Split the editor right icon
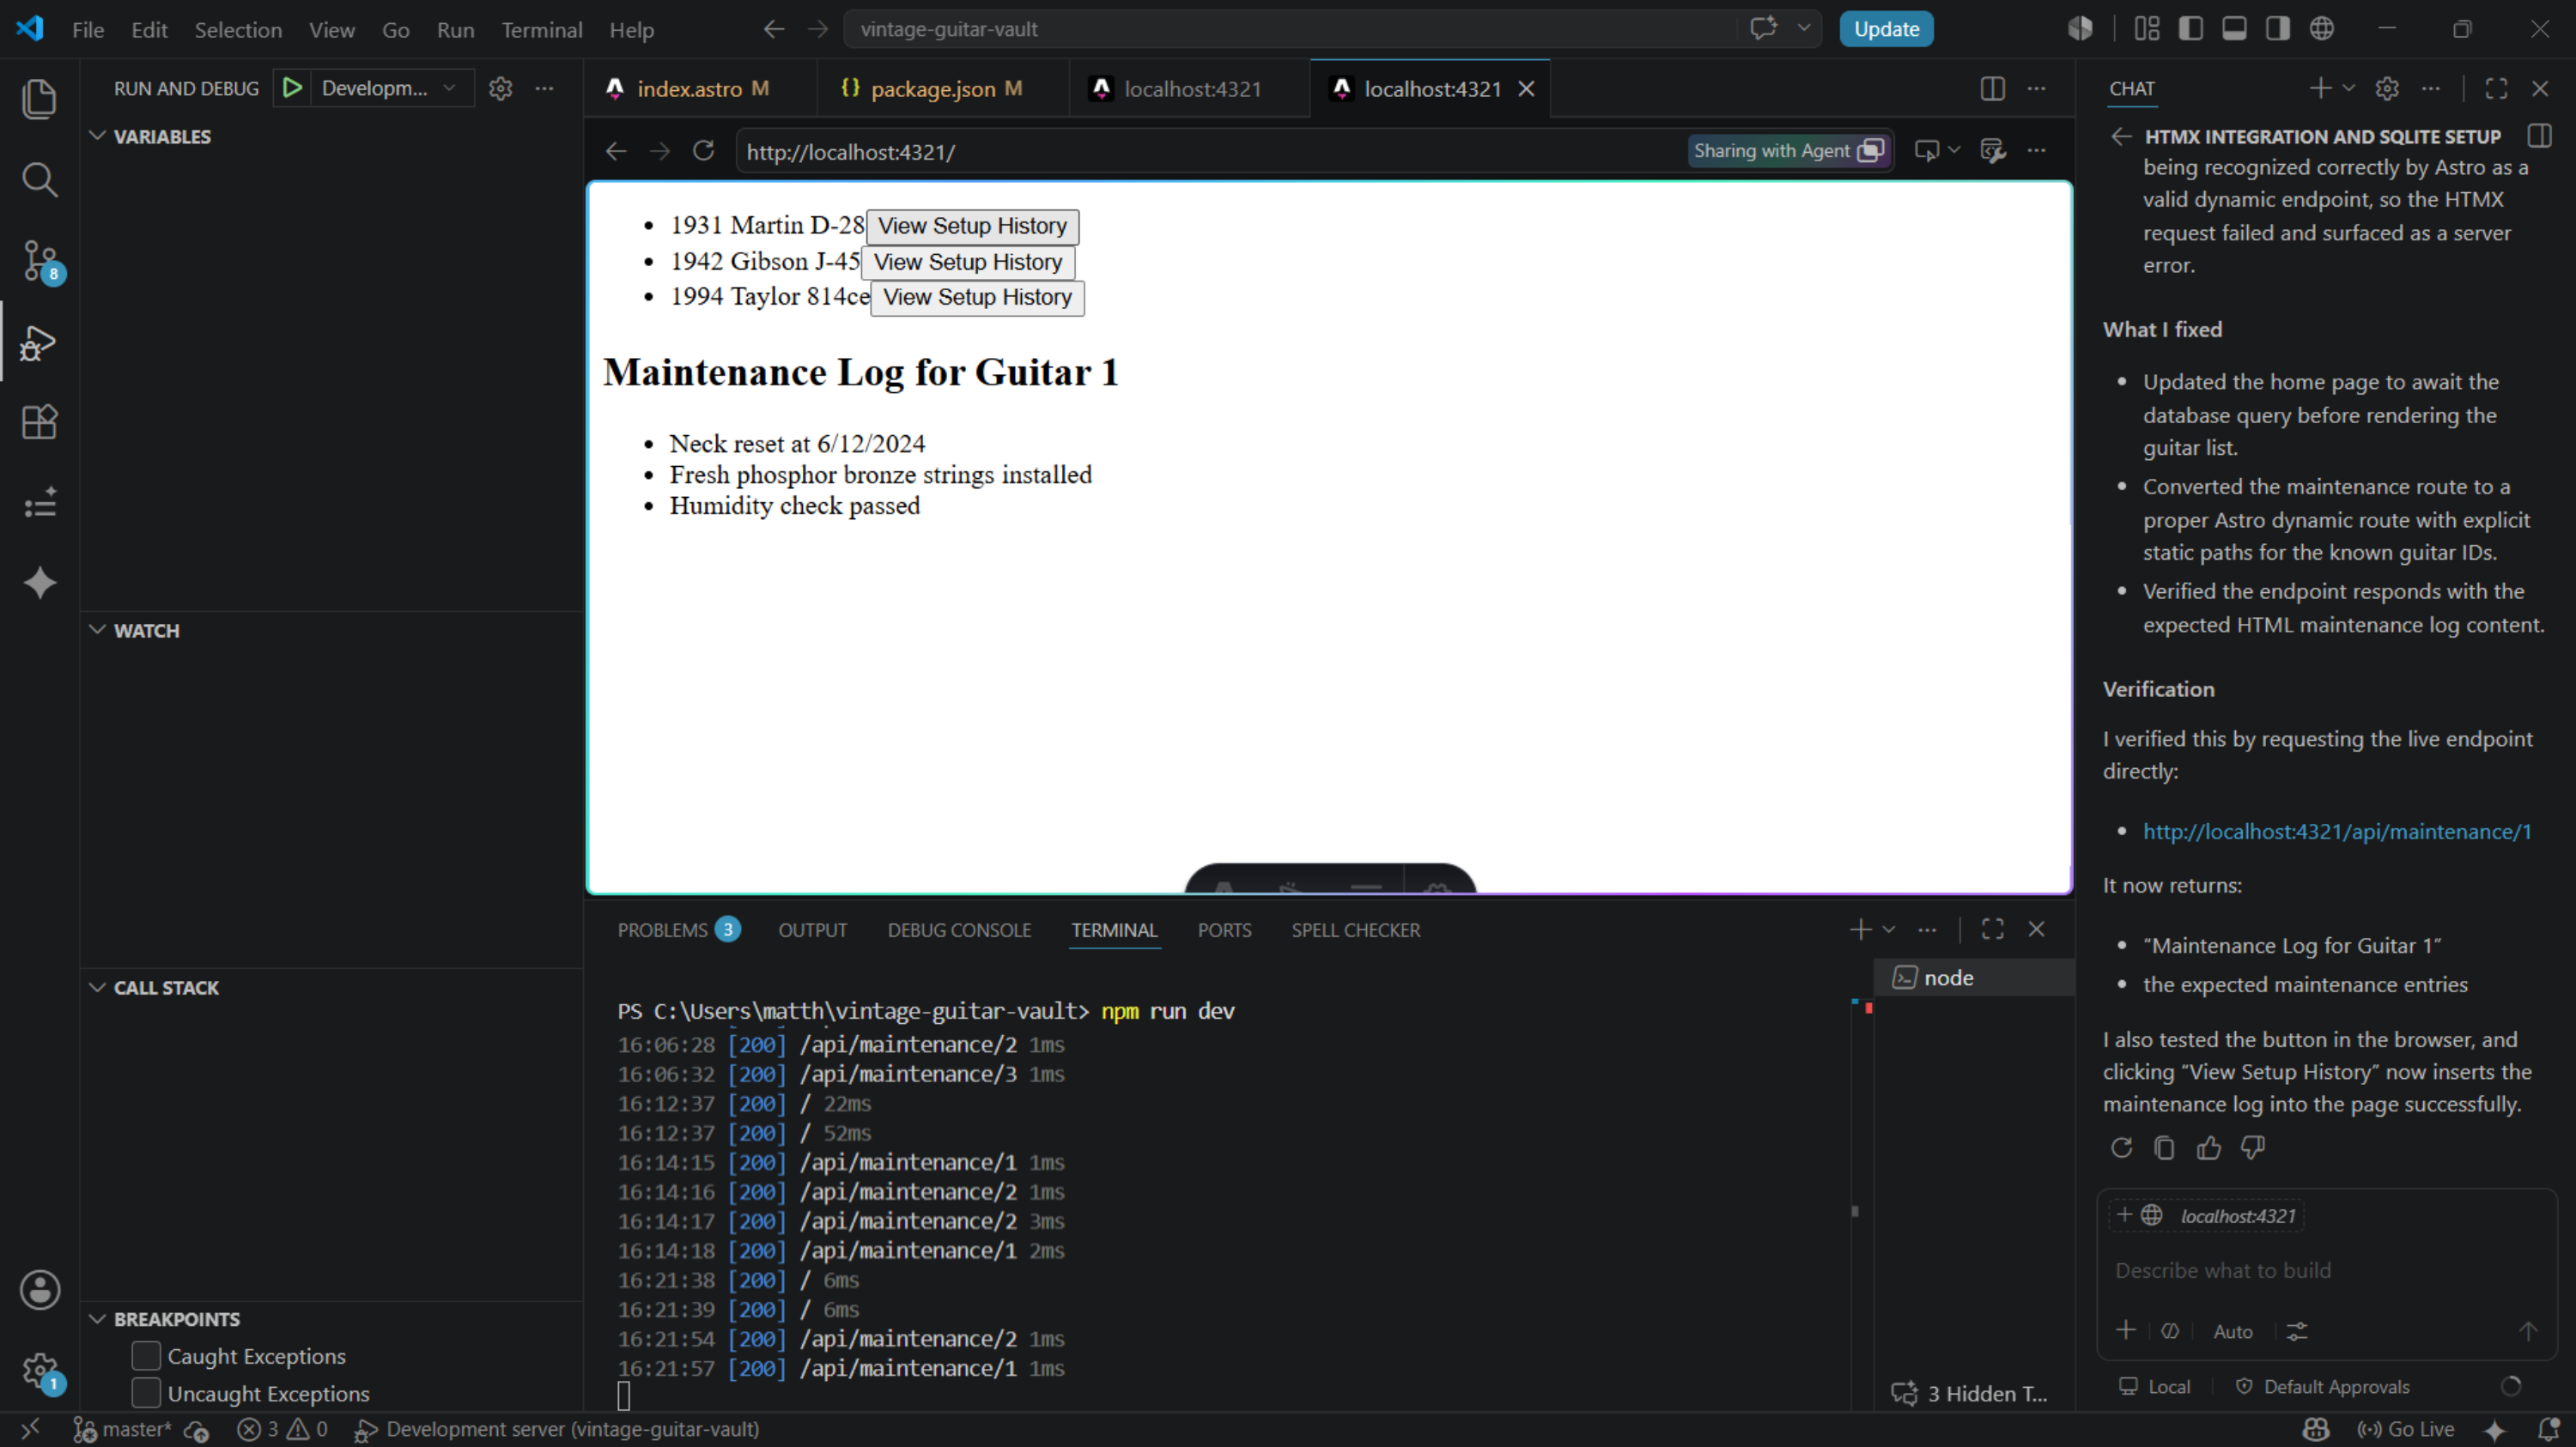This screenshot has width=2576, height=1447. point(1992,88)
